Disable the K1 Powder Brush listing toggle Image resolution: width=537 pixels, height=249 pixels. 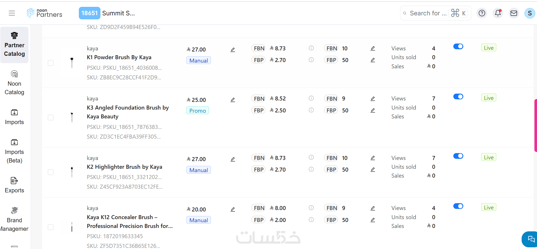tap(458, 46)
